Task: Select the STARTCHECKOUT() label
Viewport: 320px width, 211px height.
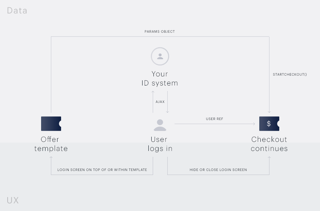Action: 290,74
